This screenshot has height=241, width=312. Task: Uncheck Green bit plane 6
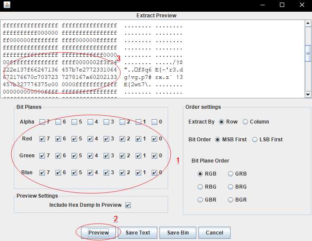tap(58, 156)
